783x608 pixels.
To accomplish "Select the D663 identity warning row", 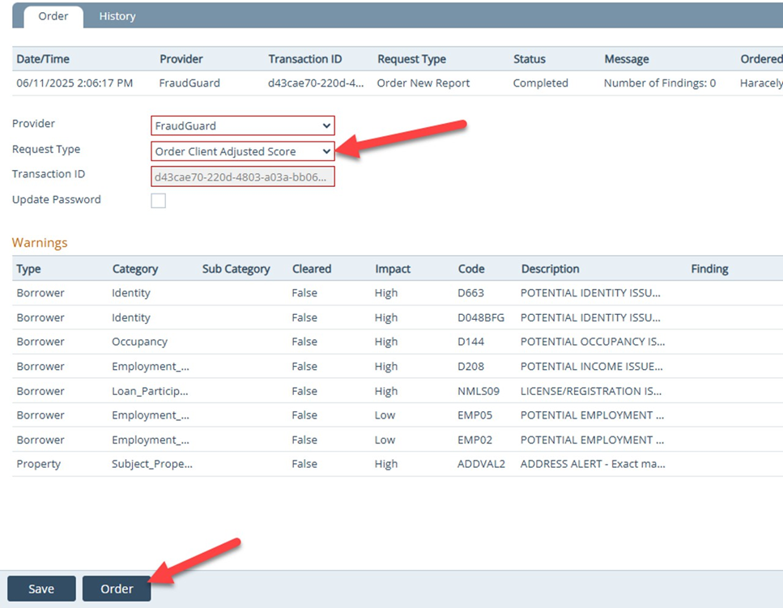I will 324,293.
